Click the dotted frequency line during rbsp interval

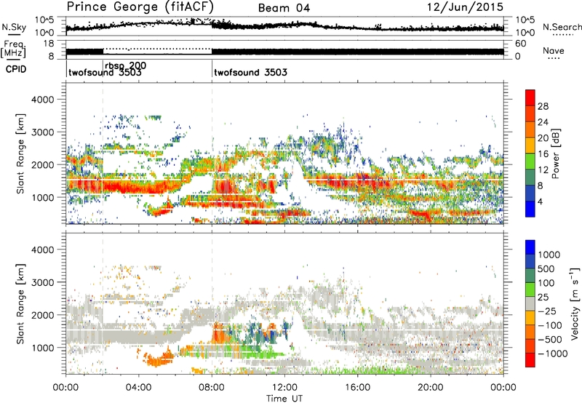pyautogui.click(x=157, y=49)
